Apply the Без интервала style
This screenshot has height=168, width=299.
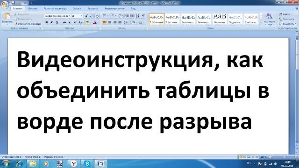[172, 19]
